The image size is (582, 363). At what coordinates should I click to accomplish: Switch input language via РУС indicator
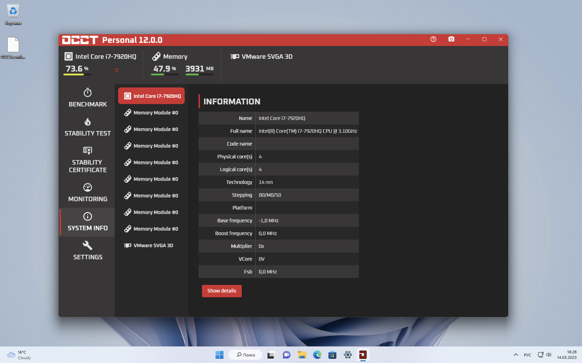coord(528,355)
